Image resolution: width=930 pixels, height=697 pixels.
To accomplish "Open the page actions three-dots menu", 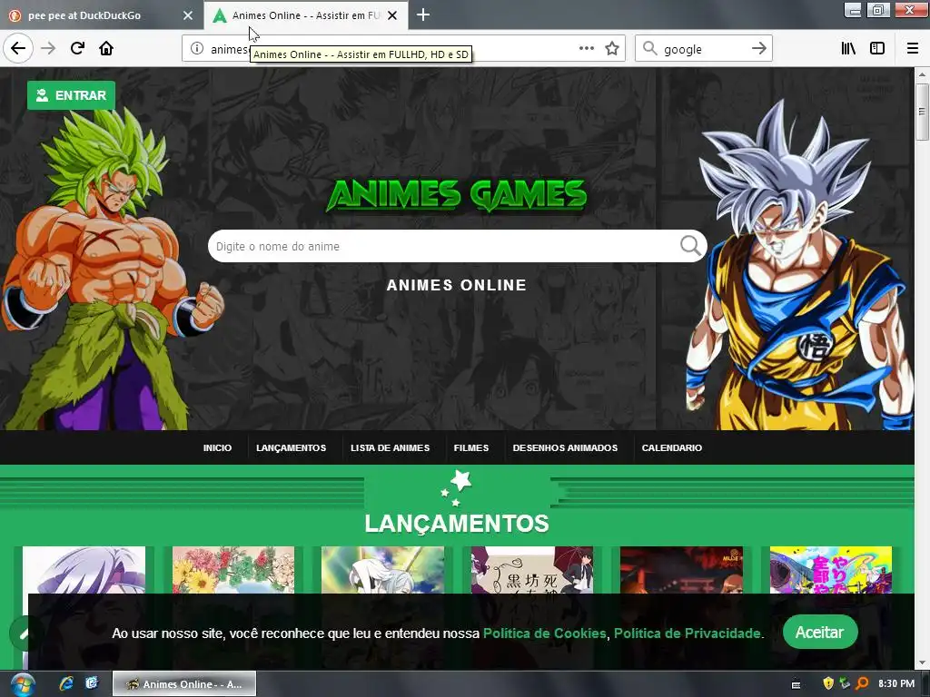I will coord(586,48).
